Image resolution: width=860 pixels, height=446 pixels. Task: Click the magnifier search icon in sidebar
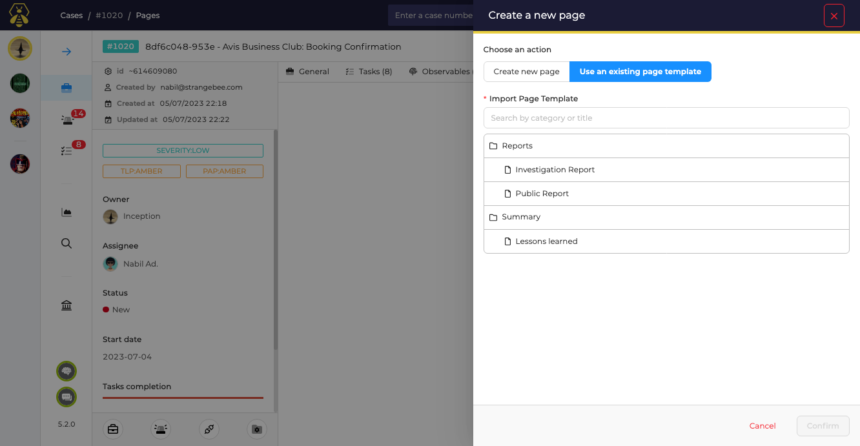click(67, 243)
